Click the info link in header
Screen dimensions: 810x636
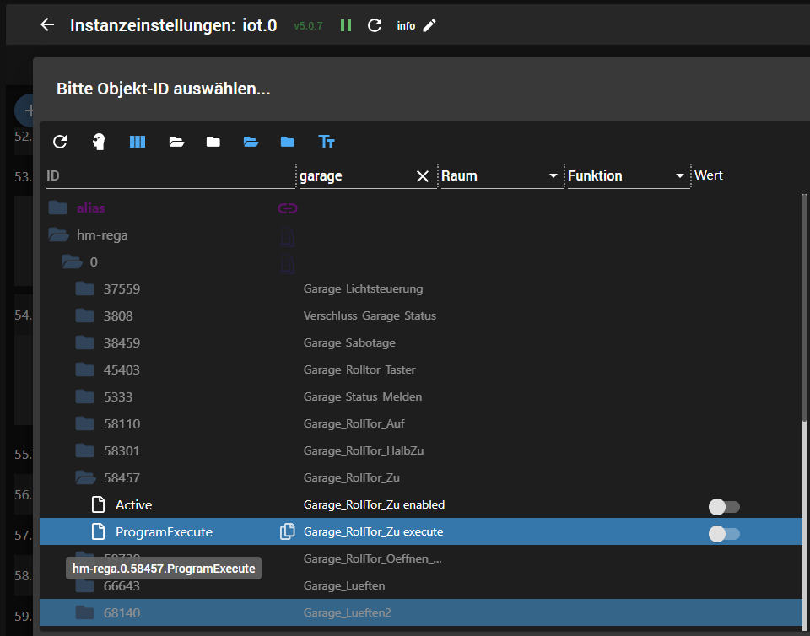[x=406, y=26]
